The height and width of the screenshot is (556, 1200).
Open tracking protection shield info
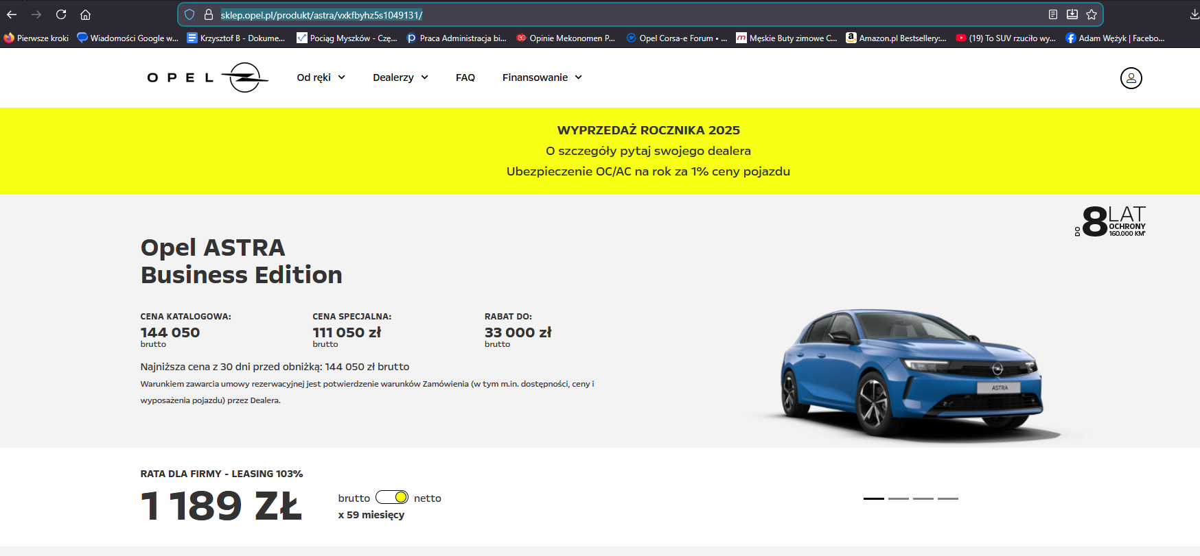coord(189,14)
